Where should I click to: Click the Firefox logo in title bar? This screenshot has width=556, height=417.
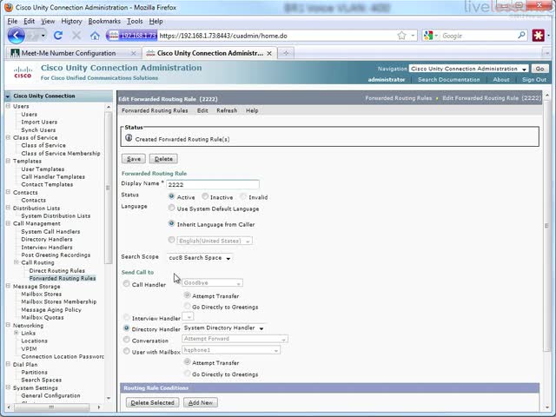pos(9,7)
